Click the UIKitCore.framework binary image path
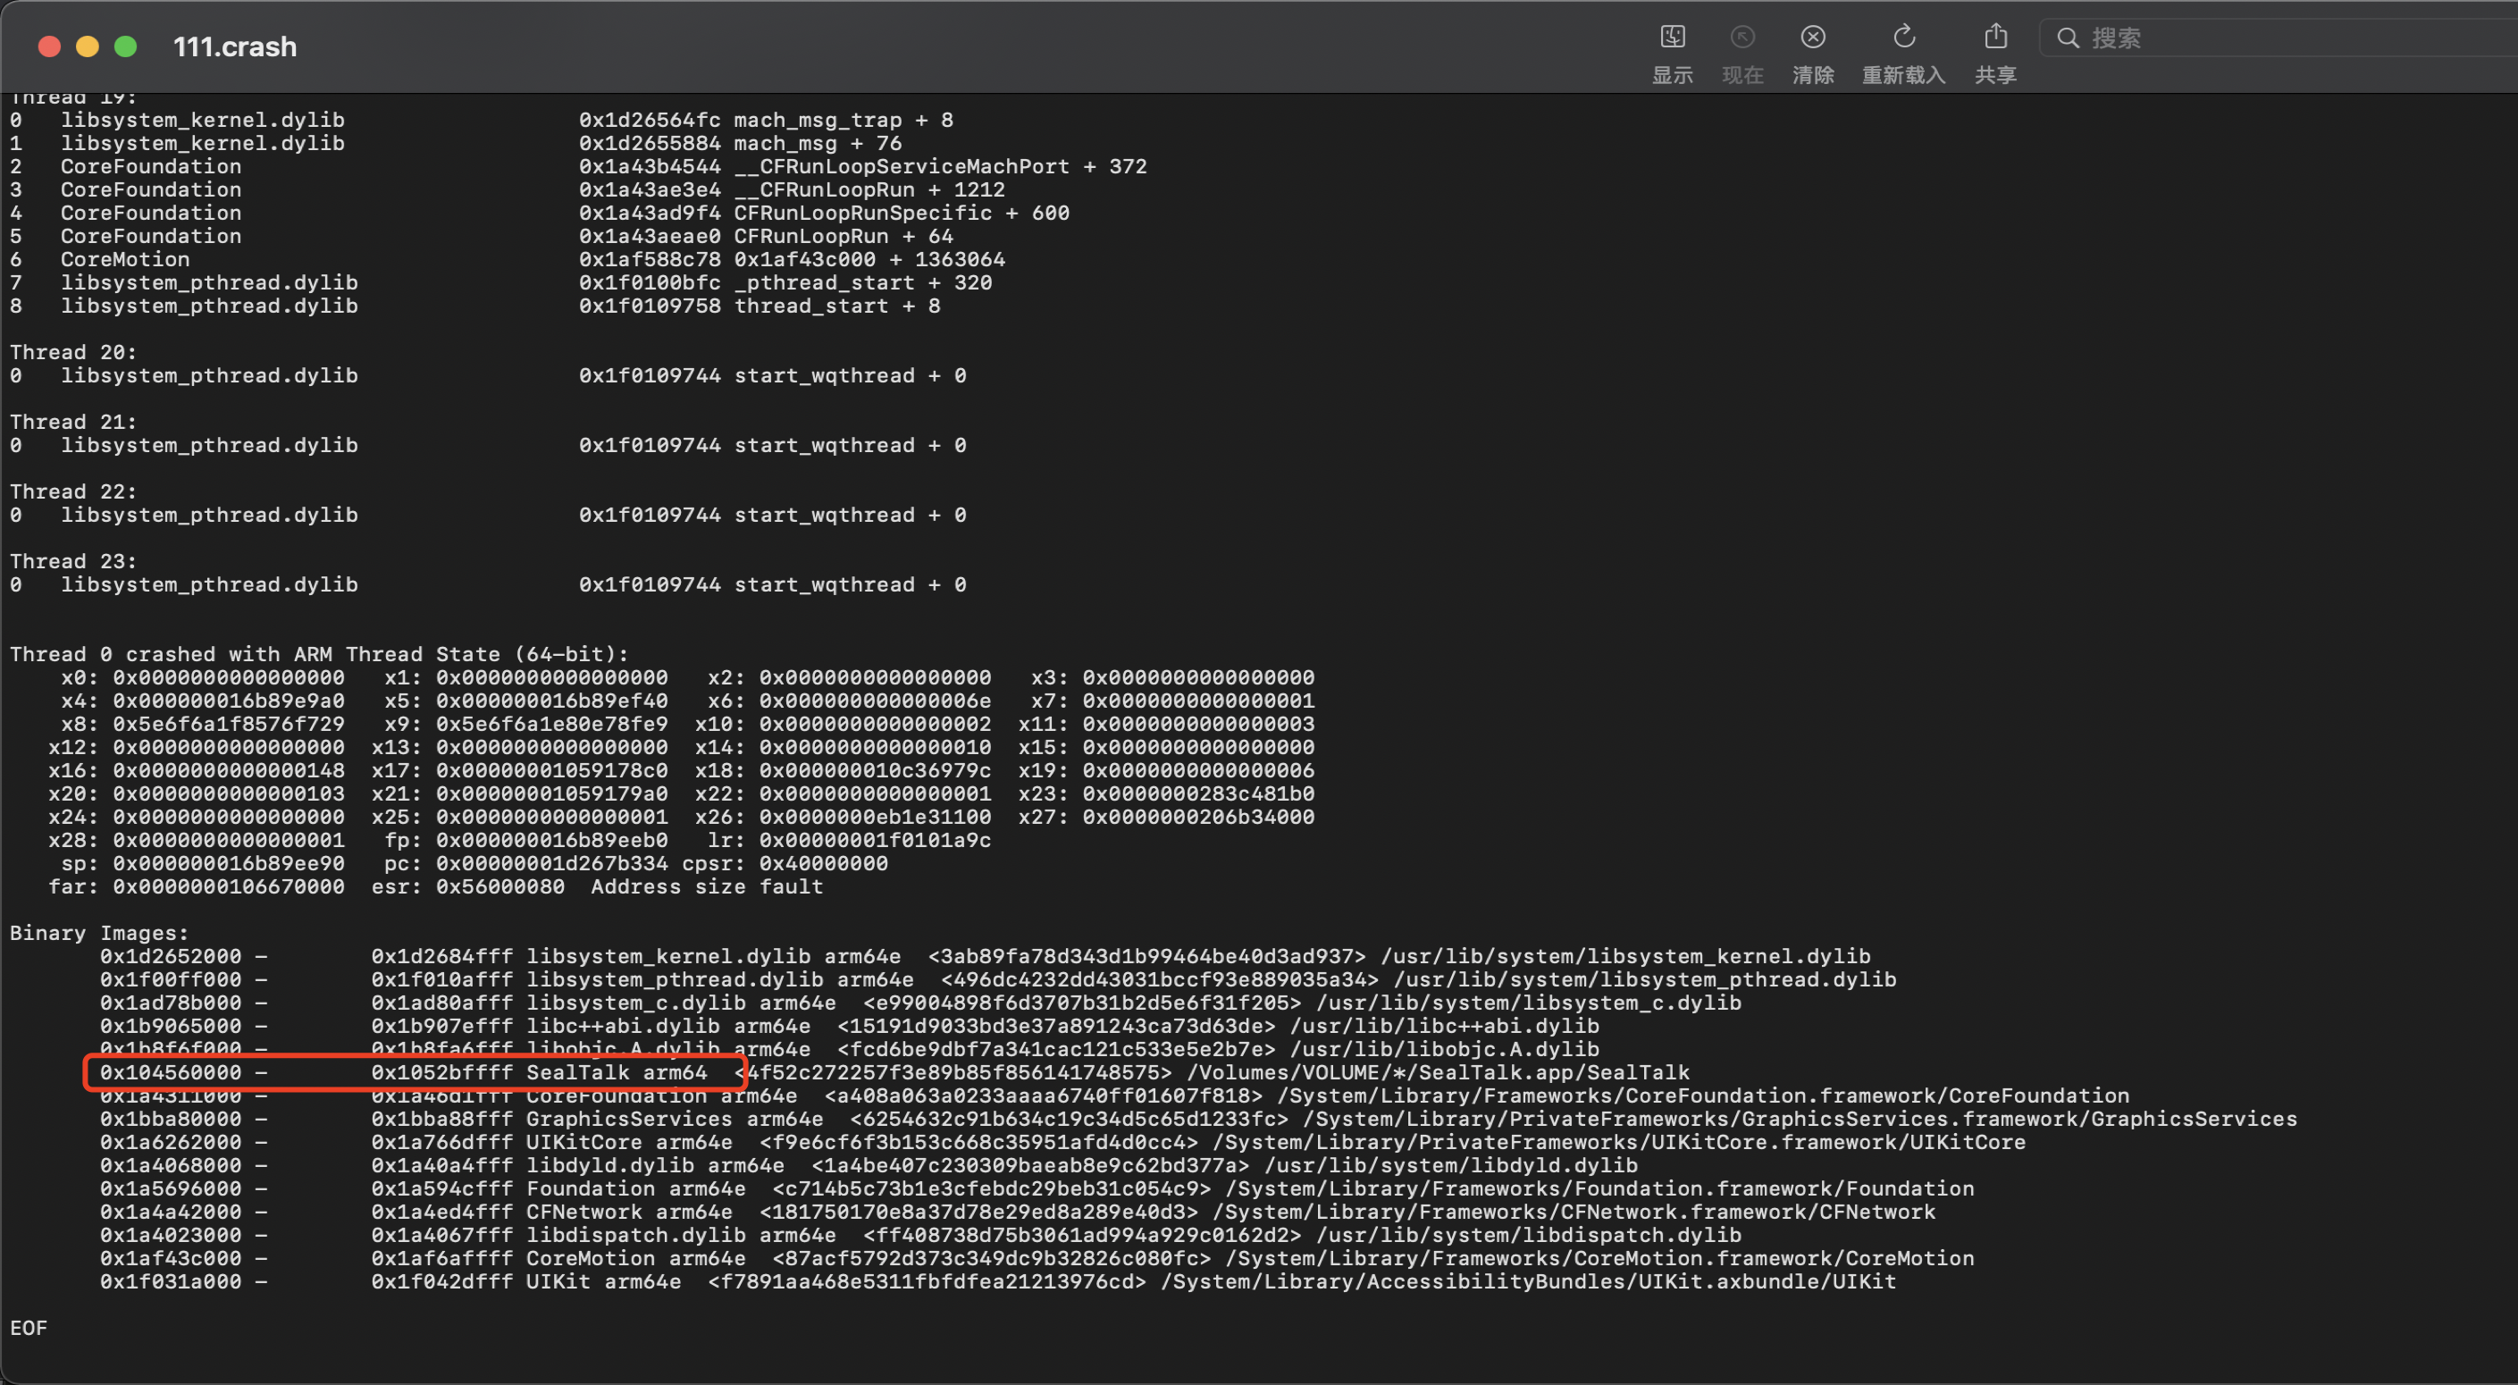 [x=1617, y=1142]
